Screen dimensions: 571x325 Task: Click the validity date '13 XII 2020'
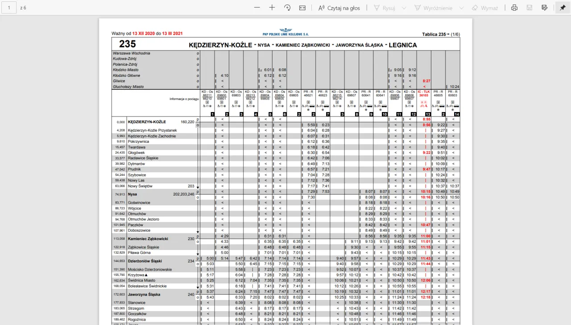tap(143, 33)
